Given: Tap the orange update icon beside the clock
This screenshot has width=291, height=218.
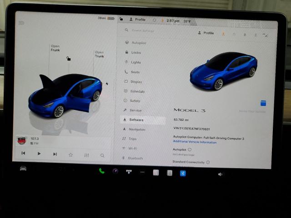Looking at the screenshot, I should click(x=163, y=20).
